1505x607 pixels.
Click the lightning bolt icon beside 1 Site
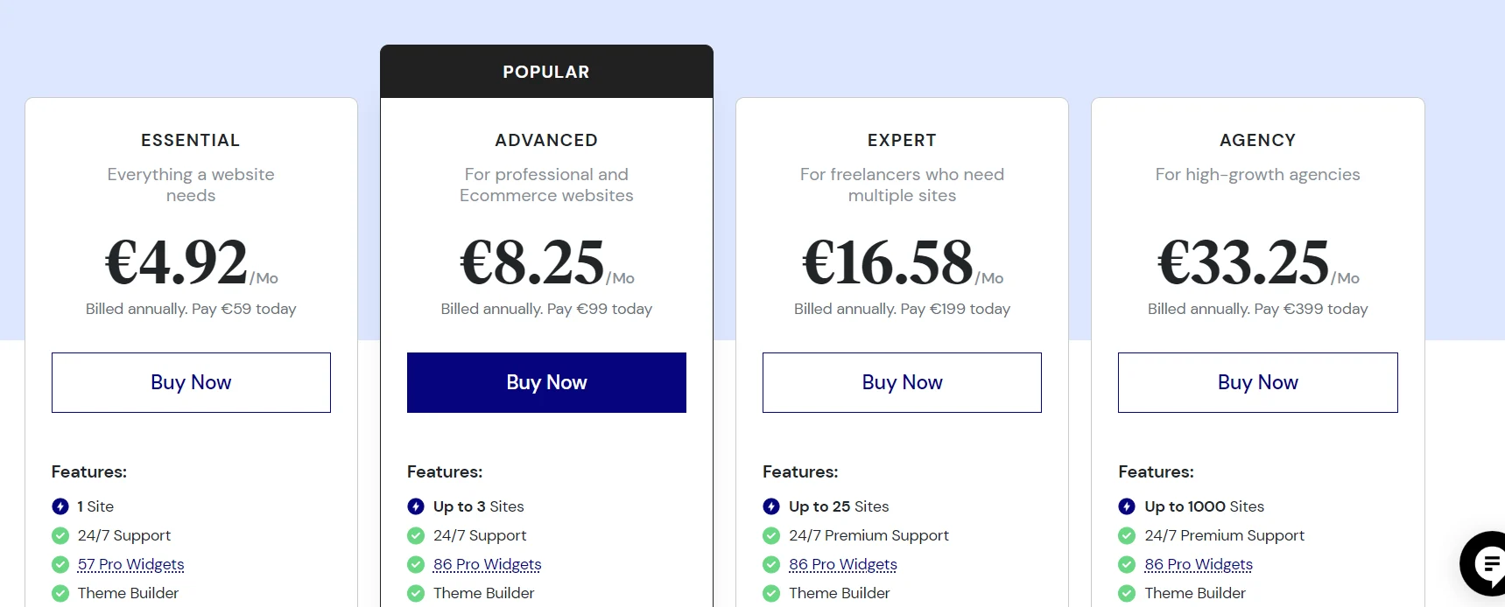pos(60,506)
